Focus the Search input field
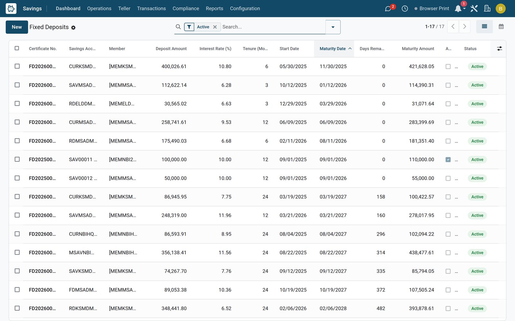 tap(273, 27)
